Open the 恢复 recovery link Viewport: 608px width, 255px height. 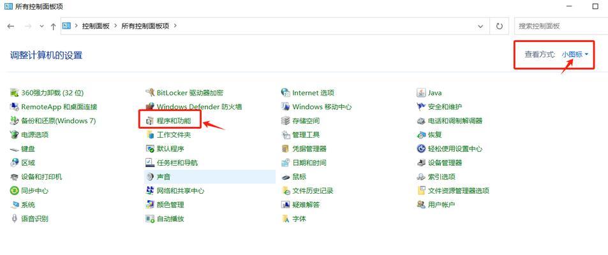435,135
